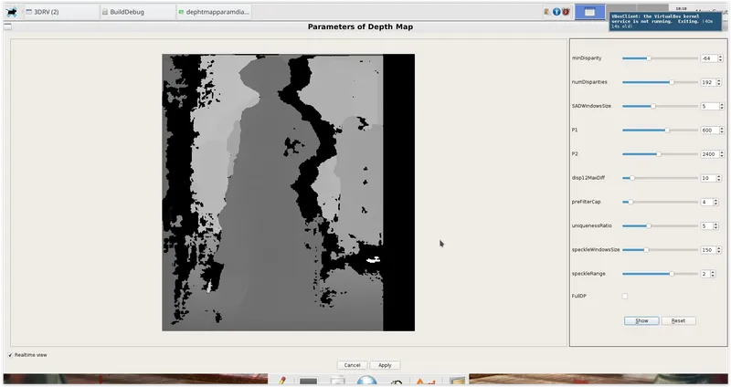Click the "Parameters of Depth Map" title text
The width and height of the screenshot is (731, 387).
(360, 26)
